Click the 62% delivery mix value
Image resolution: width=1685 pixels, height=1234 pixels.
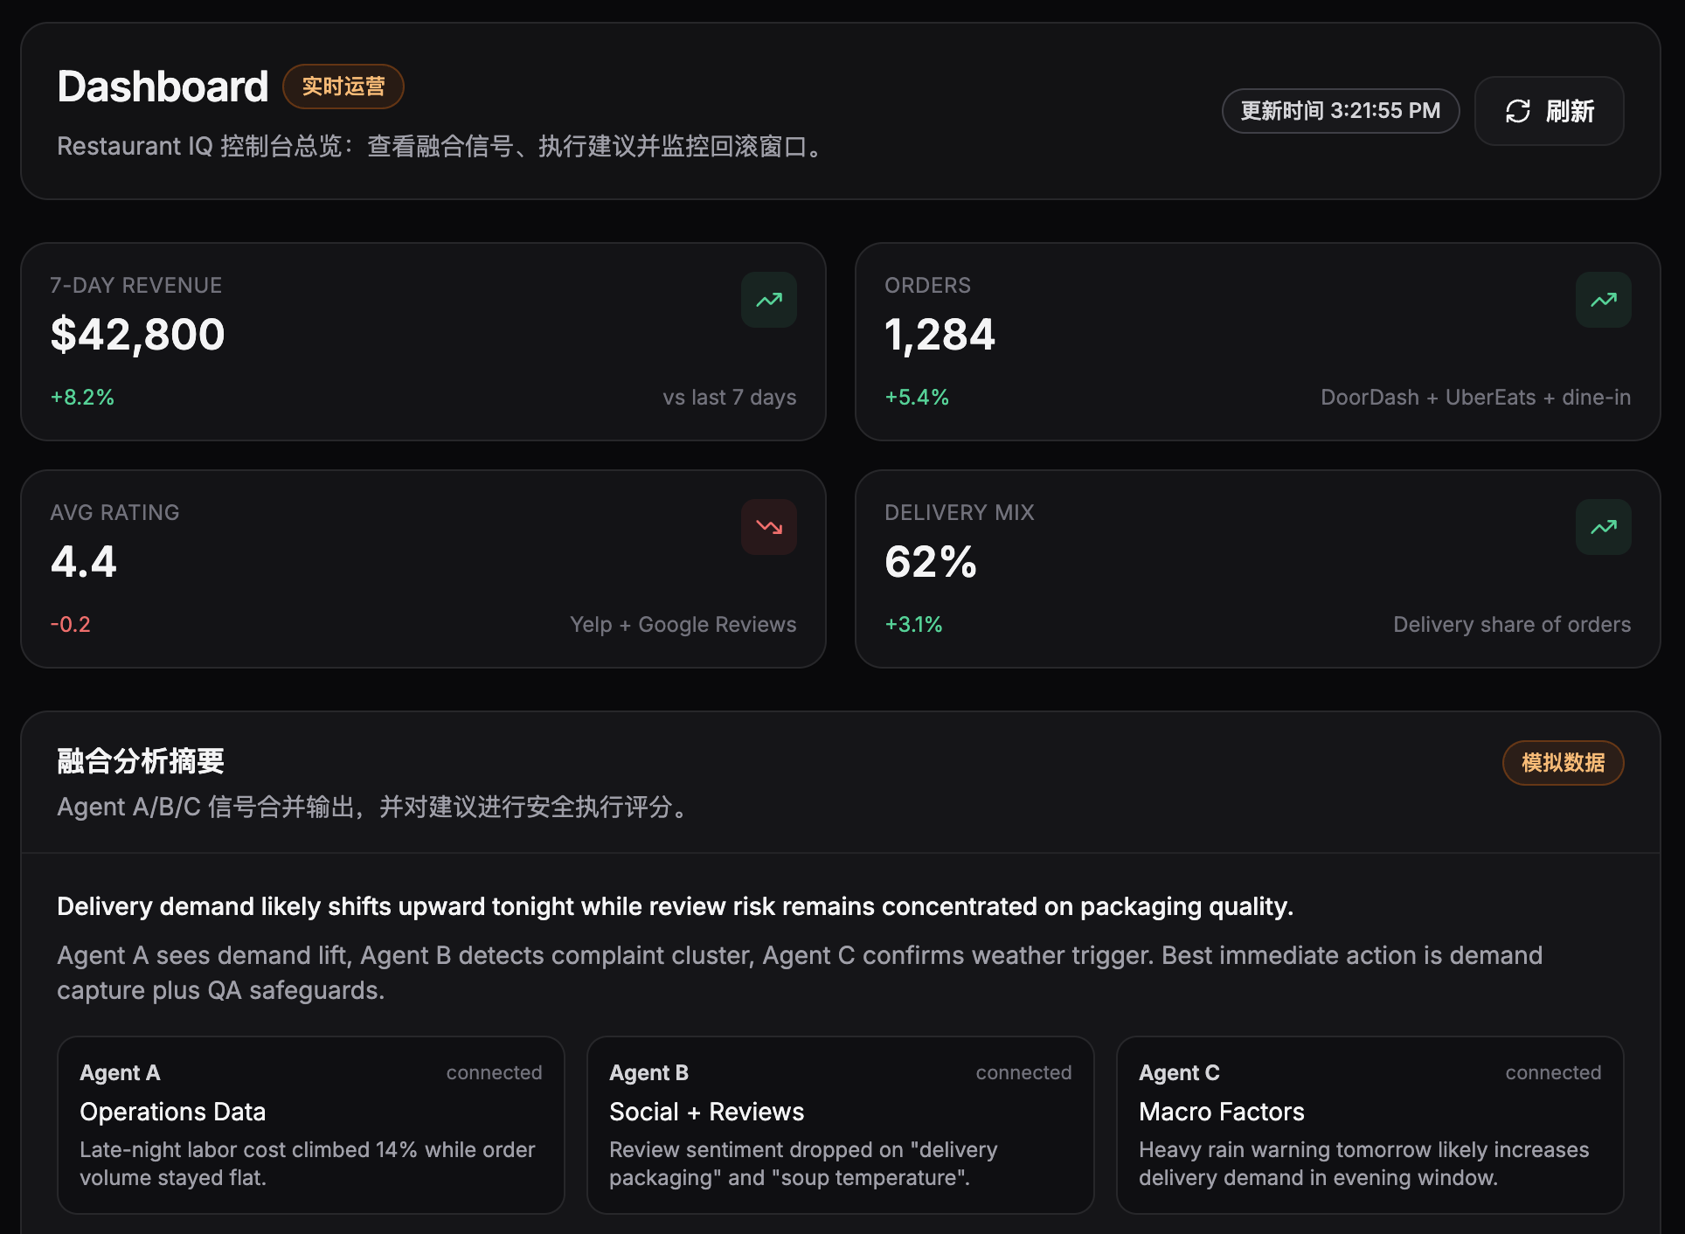(x=930, y=562)
